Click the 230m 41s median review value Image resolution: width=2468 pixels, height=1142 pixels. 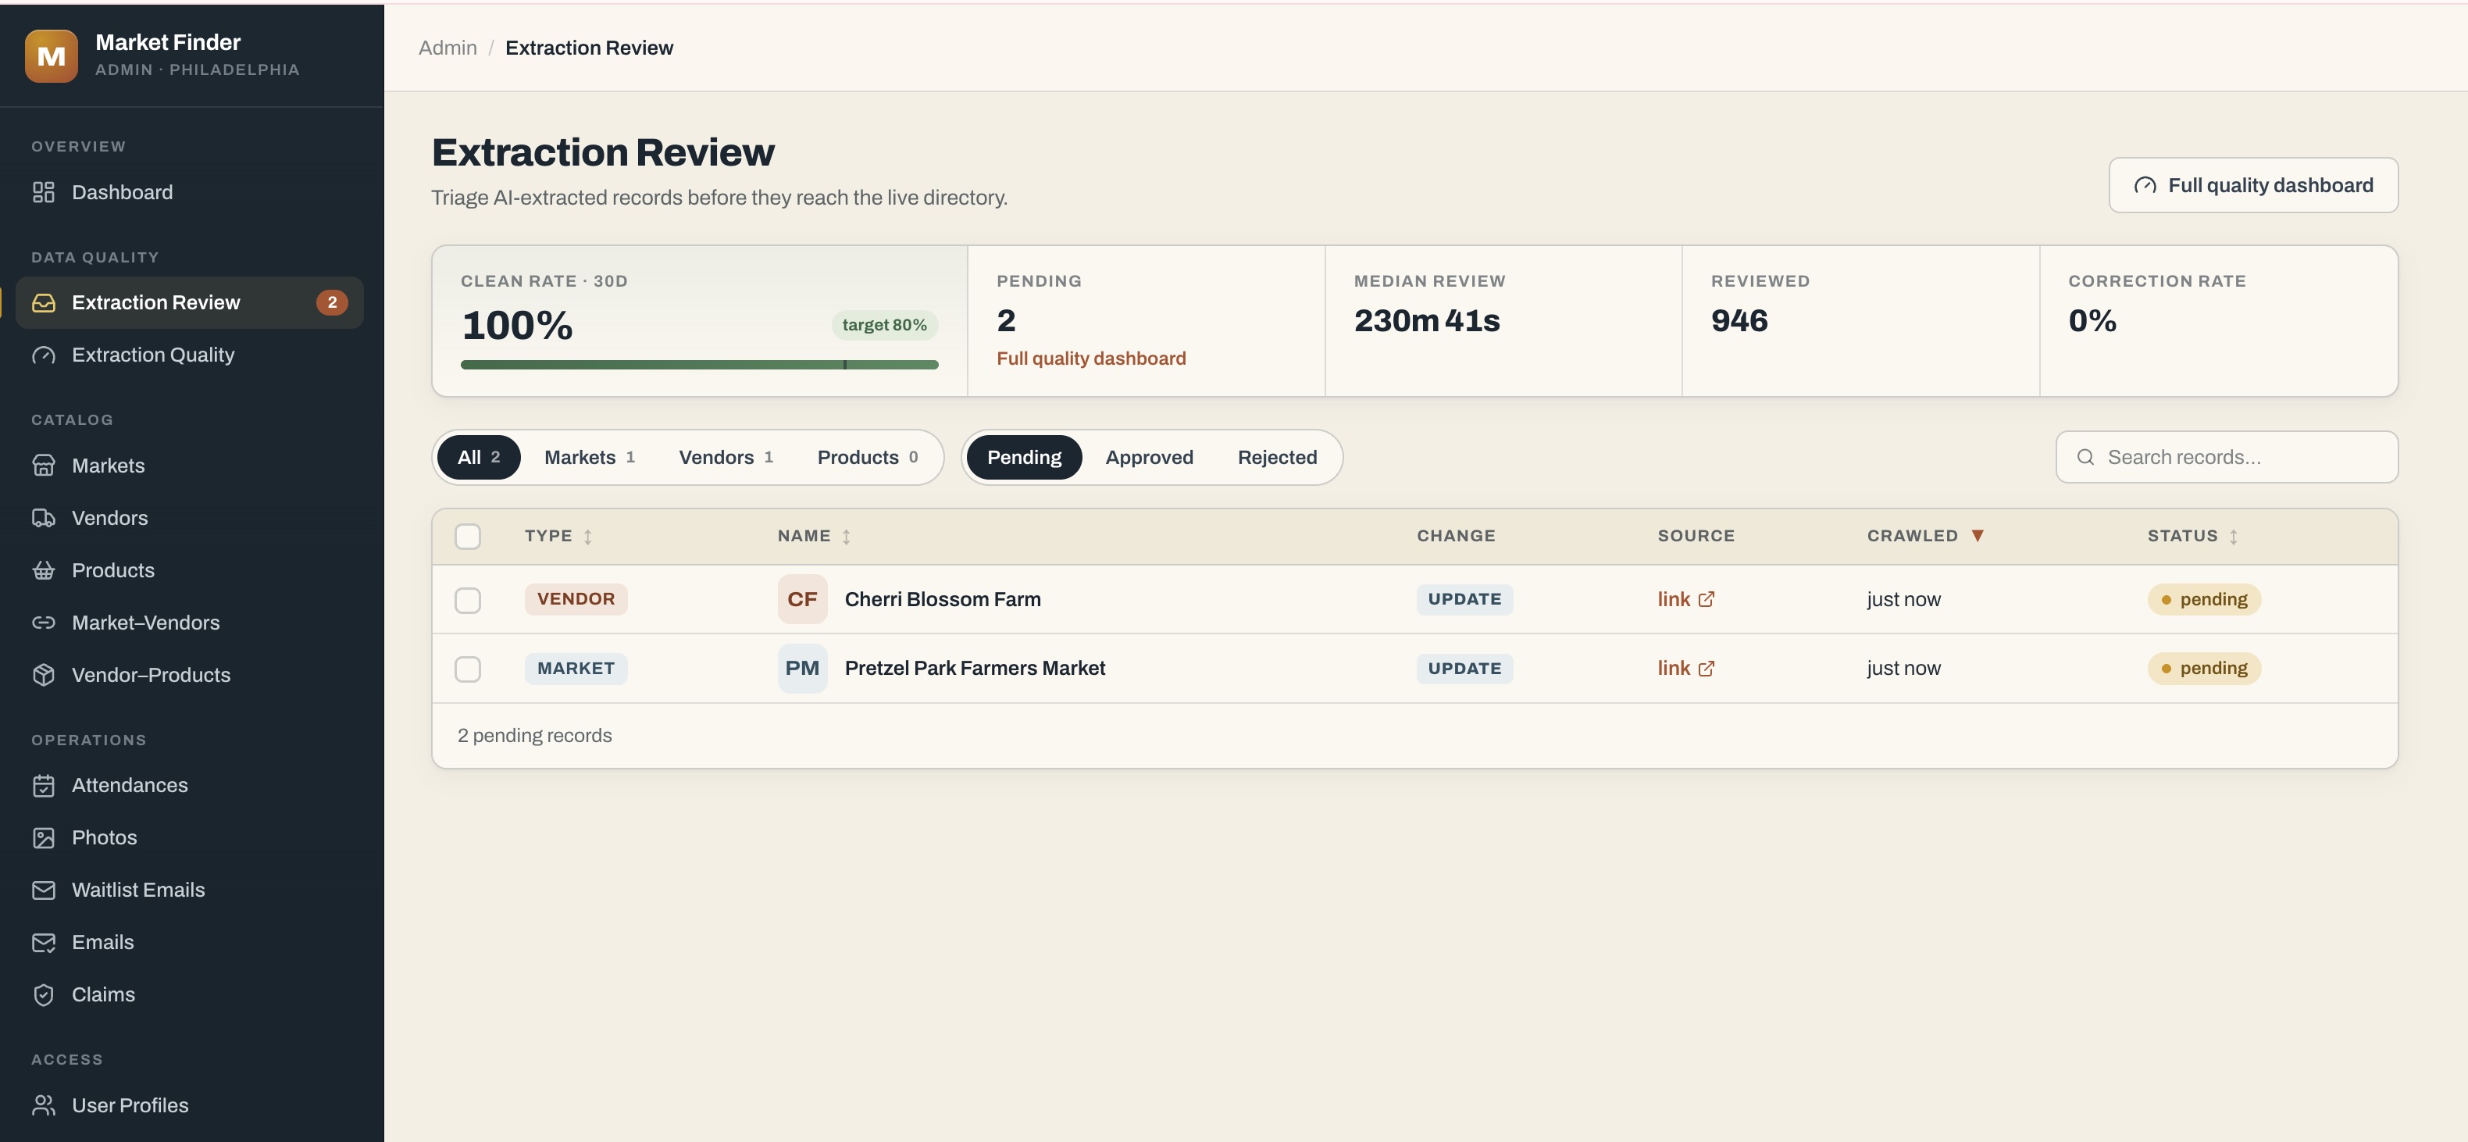point(1427,321)
